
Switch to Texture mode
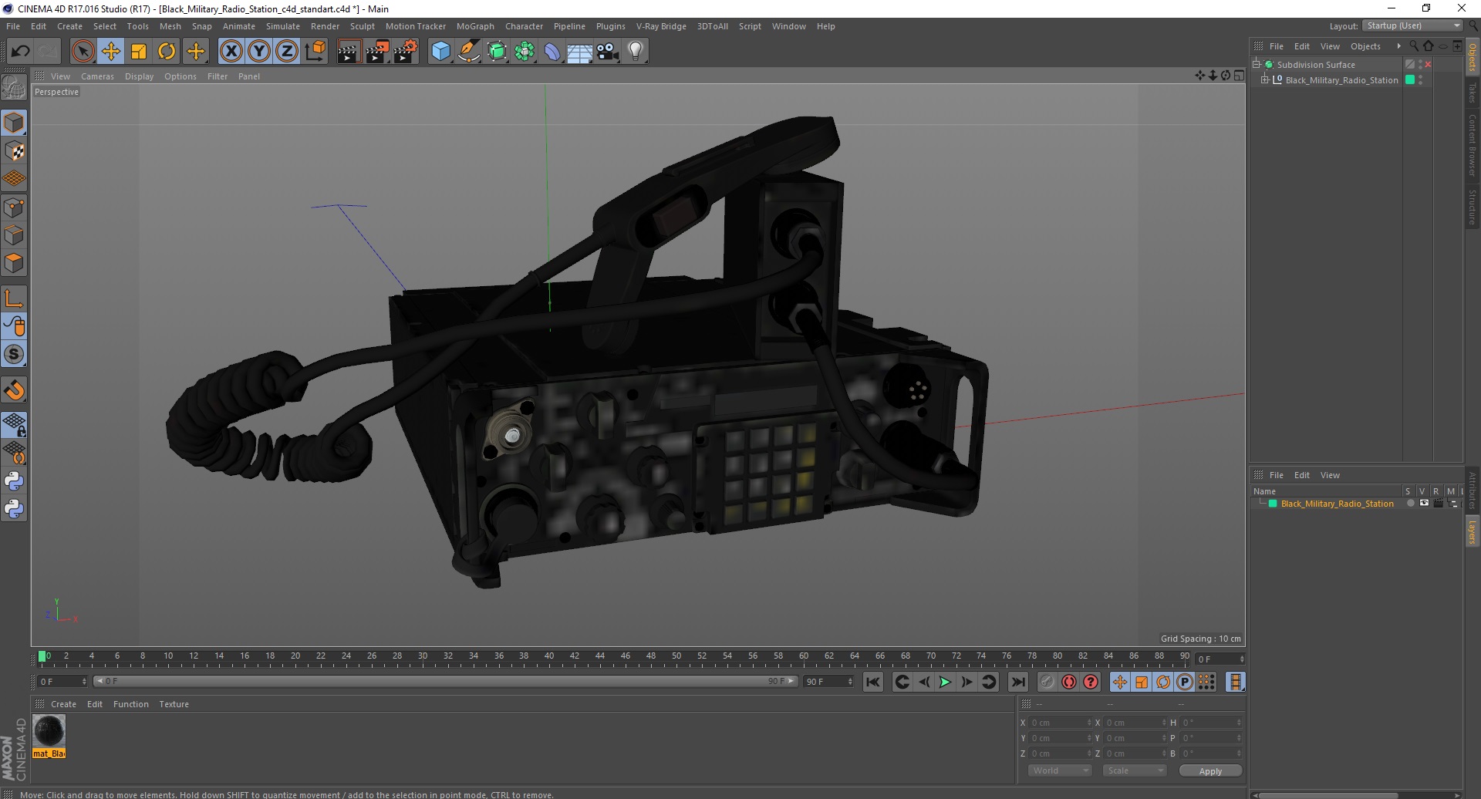coord(14,151)
